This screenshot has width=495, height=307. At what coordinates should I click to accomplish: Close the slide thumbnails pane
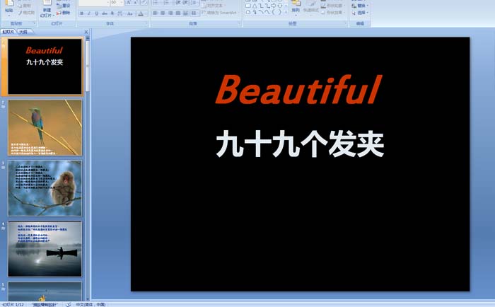[x=86, y=32]
